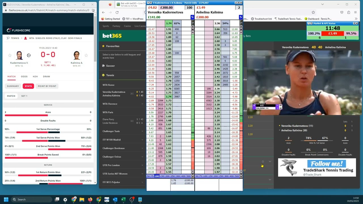The image size is (363, 204).
Task: Bookmark this page with the Firefox star
Action: pyautogui.click(x=313, y=12)
